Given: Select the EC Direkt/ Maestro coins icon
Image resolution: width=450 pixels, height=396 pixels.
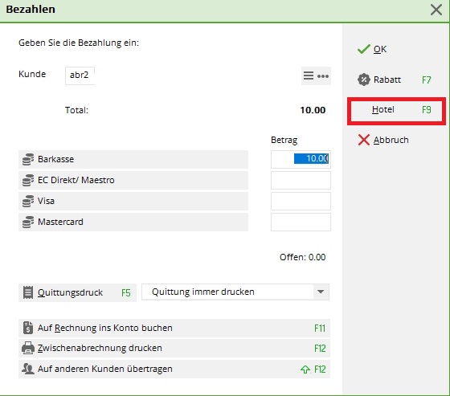Looking at the screenshot, I should [x=28, y=180].
